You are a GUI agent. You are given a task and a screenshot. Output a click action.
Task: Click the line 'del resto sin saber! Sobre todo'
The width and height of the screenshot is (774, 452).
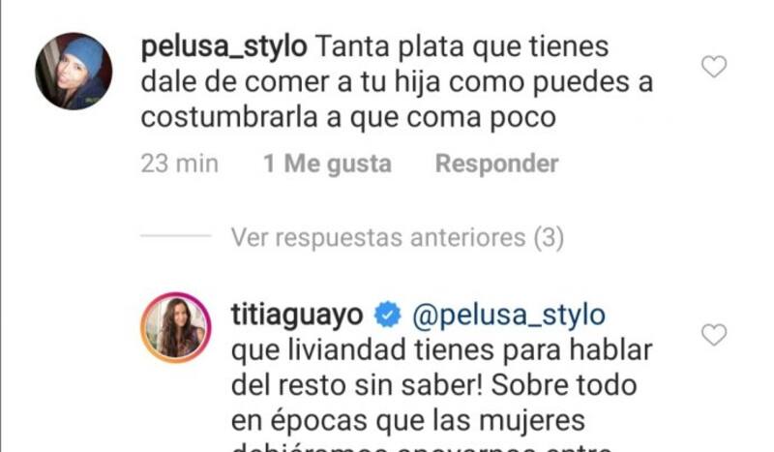coord(433,385)
